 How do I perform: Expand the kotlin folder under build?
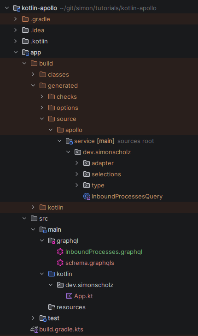pyautogui.click(x=33, y=207)
